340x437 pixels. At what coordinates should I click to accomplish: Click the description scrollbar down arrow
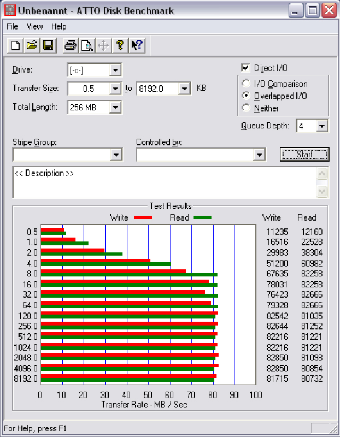[x=322, y=192]
